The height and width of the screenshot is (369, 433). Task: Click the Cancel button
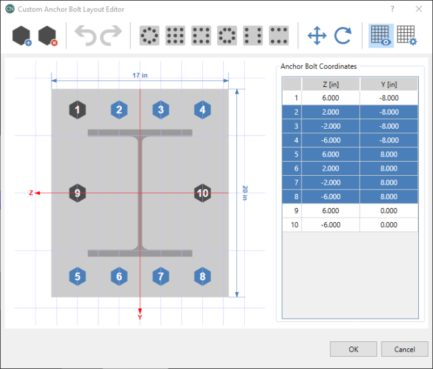[404, 349]
